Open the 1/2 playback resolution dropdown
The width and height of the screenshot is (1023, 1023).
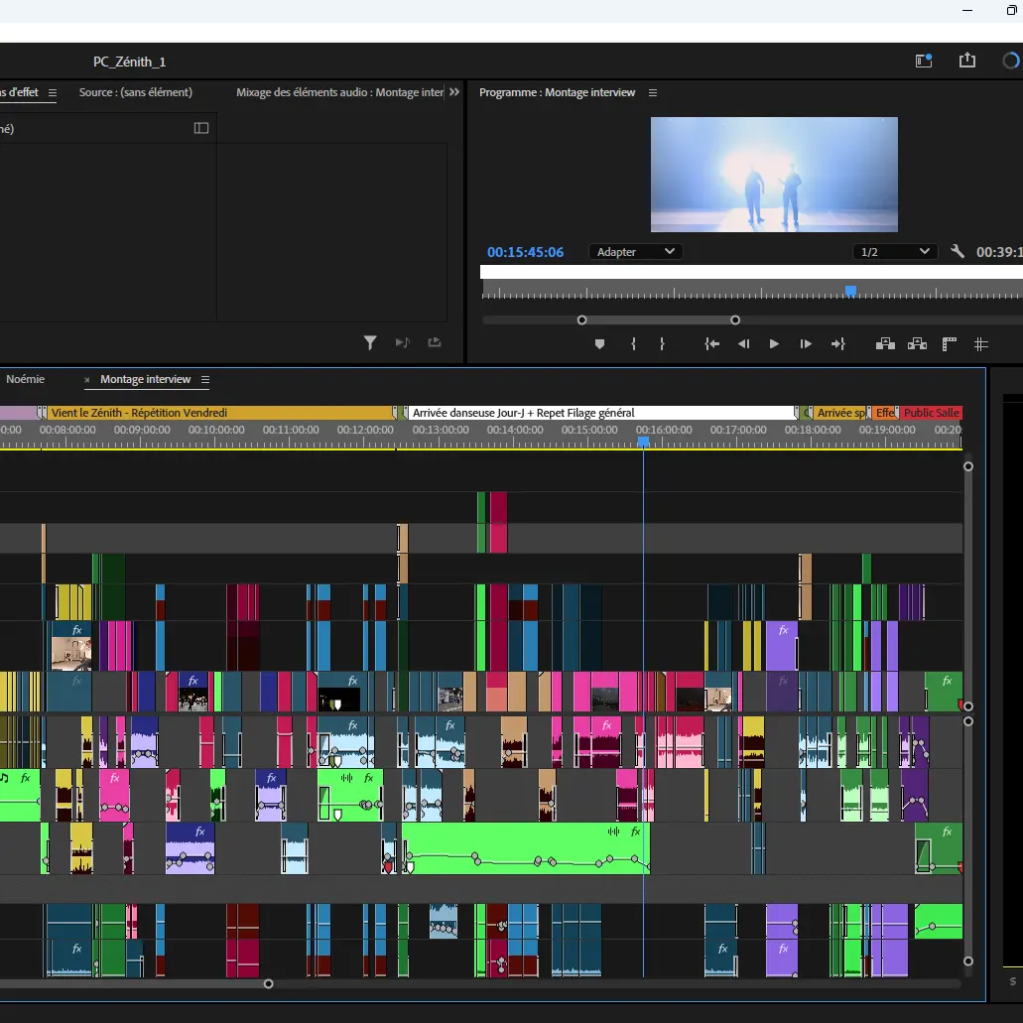(895, 252)
